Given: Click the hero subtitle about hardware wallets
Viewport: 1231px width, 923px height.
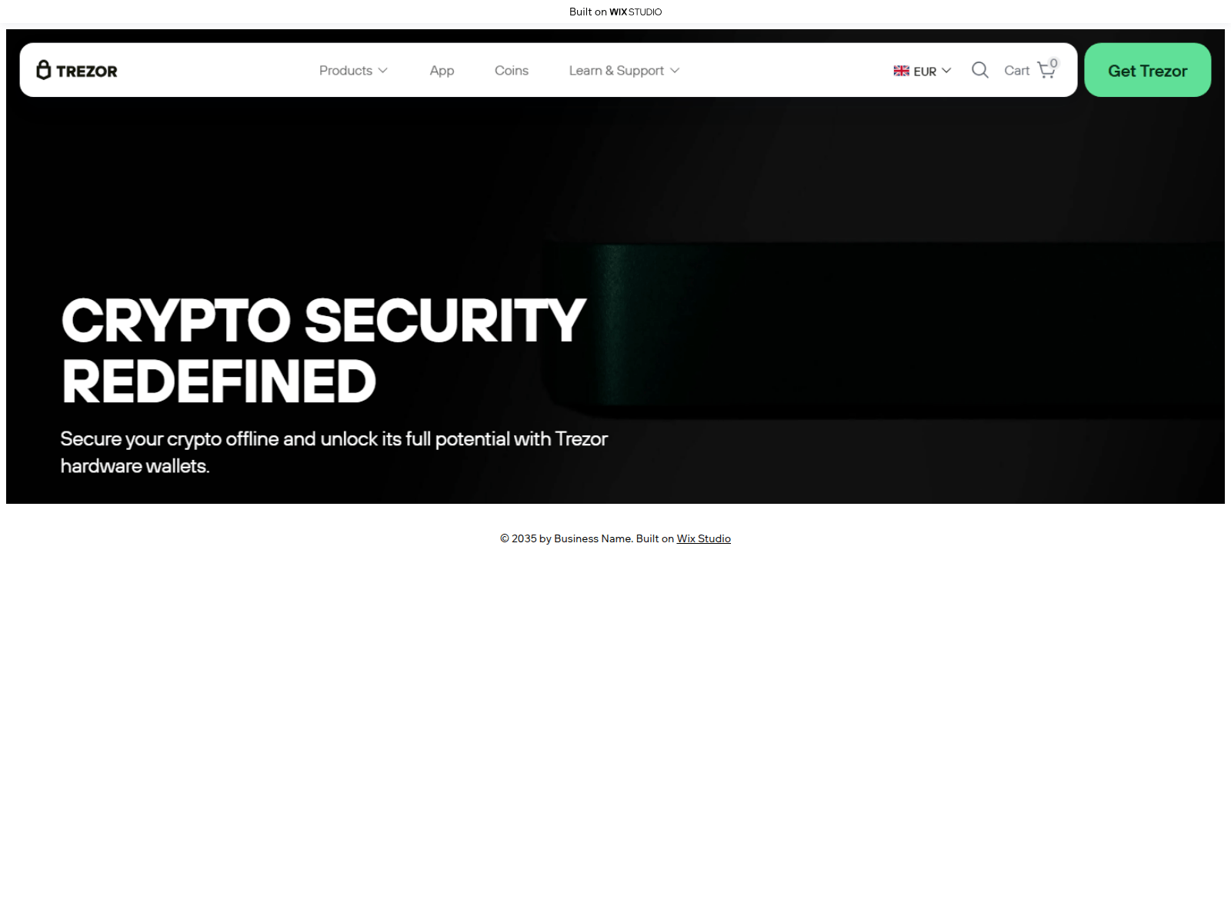Looking at the screenshot, I should tap(334, 452).
